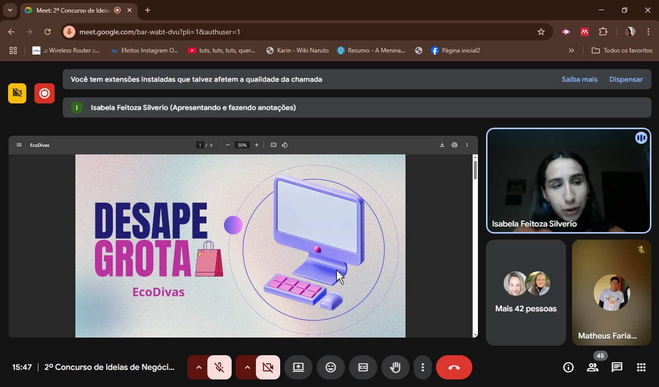Open the emoji reactions button
659x387 pixels.
tap(330, 367)
